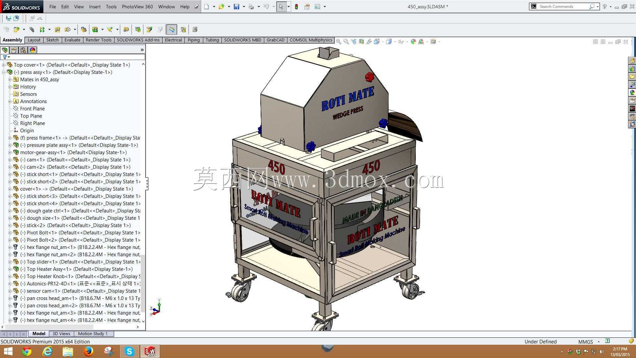Expand the Mates in 450_assy folder
Viewport: 636px width, 358px height.
pyautogui.click(x=10, y=80)
